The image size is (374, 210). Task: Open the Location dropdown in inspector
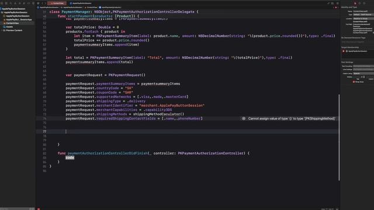363,19
